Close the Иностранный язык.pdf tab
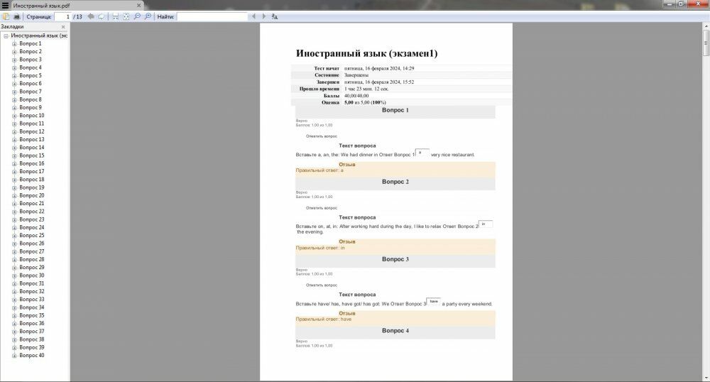710x382 pixels. coord(139,6)
